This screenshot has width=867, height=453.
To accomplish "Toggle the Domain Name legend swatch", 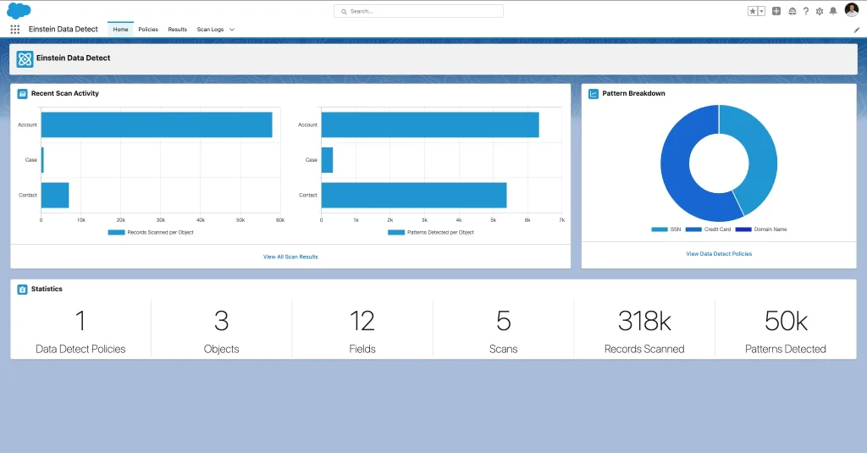I will 743,229.
